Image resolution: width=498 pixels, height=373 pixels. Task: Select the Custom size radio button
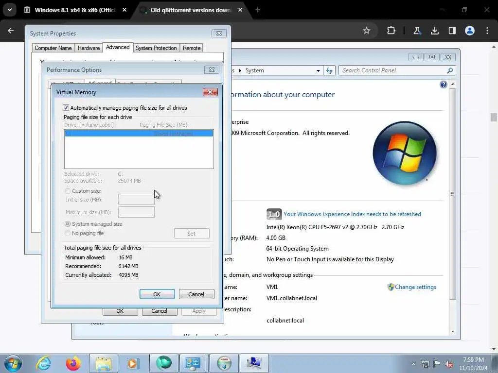(x=67, y=191)
